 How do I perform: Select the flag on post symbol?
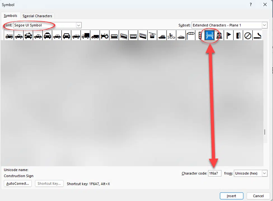pyautogui.click(x=229, y=35)
